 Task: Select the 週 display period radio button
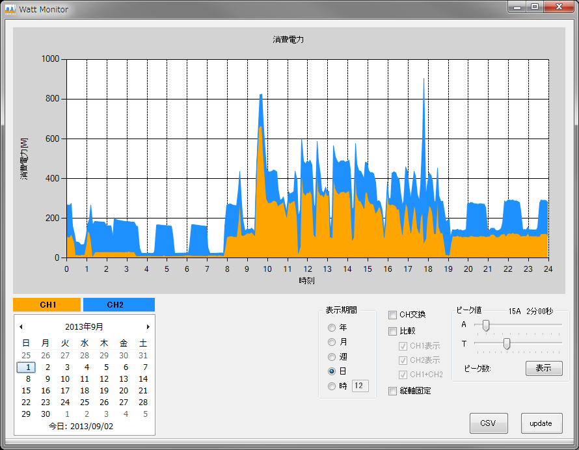tap(332, 357)
